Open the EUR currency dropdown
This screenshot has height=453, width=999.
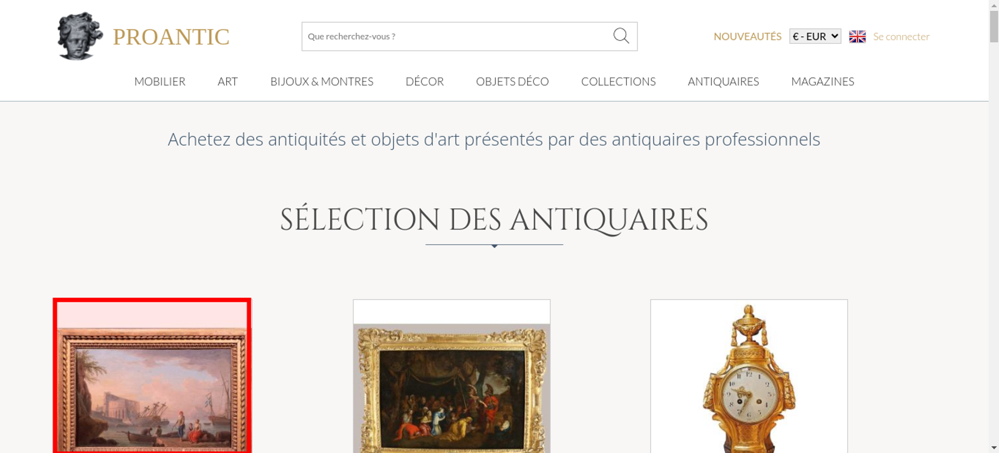815,36
